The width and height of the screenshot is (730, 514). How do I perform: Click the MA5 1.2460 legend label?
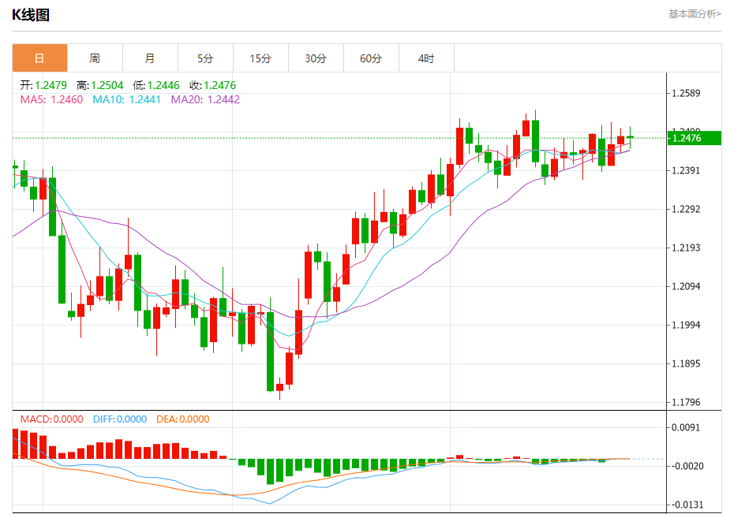pos(51,99)
